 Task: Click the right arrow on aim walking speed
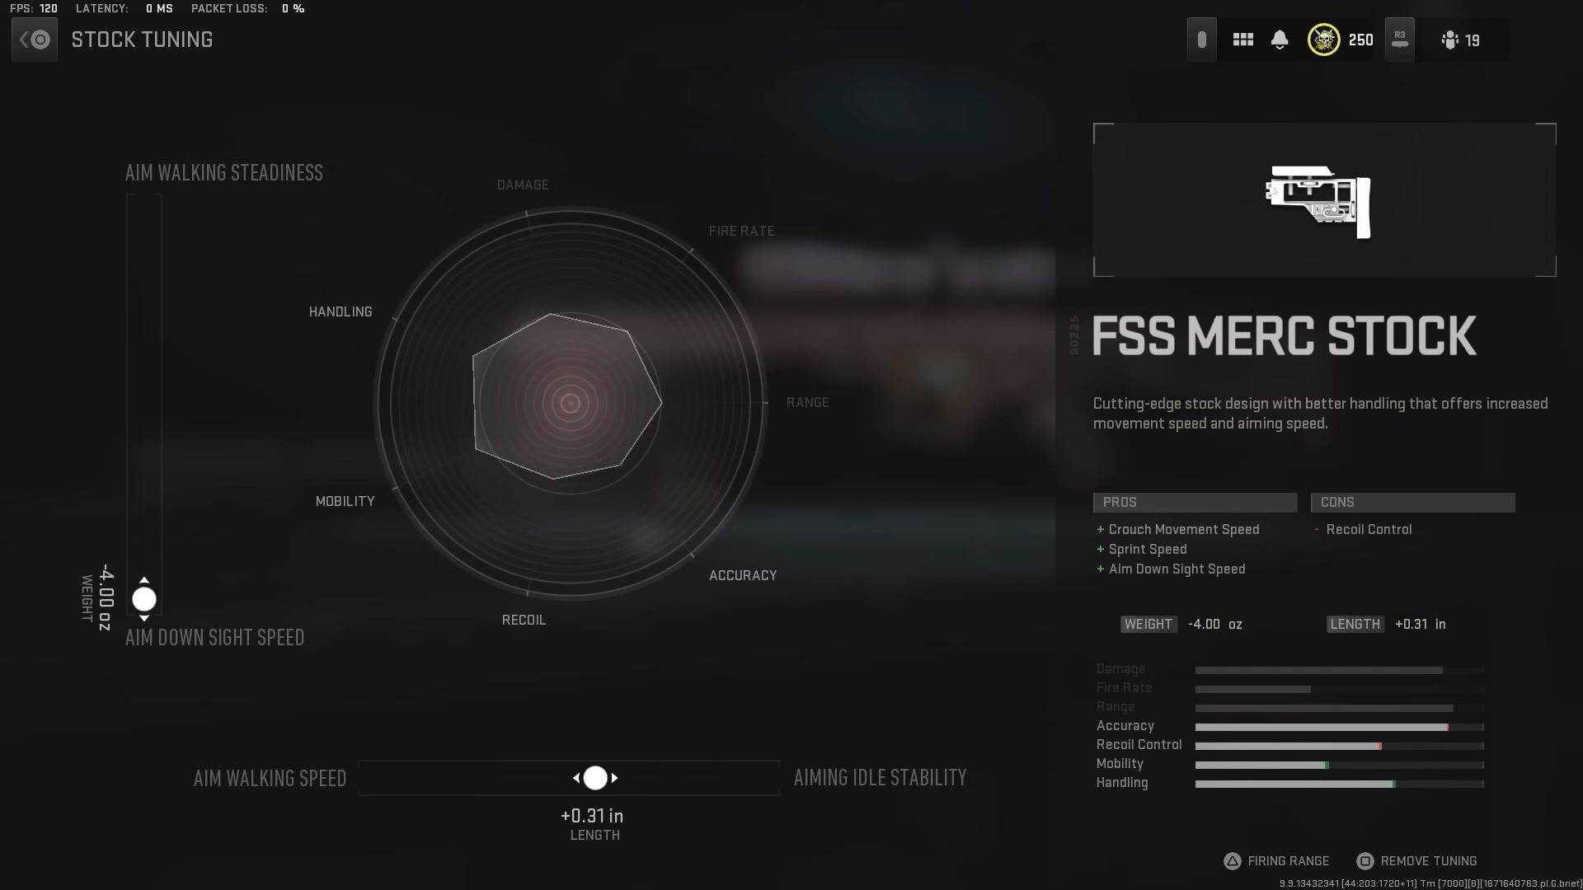pyautogui.click(x=614, y=778)
